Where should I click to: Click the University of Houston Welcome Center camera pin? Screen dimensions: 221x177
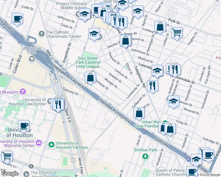[x=39, y=143]
